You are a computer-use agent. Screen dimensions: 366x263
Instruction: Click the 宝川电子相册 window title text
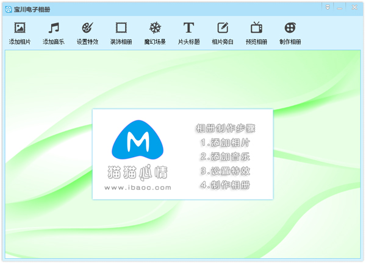[x=33, y=9]
